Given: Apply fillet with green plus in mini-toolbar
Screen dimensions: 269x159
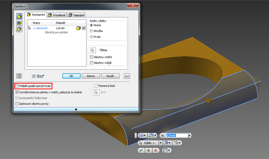Looking at the screenshot, I should pyautogui.click(x=148, y=150).
